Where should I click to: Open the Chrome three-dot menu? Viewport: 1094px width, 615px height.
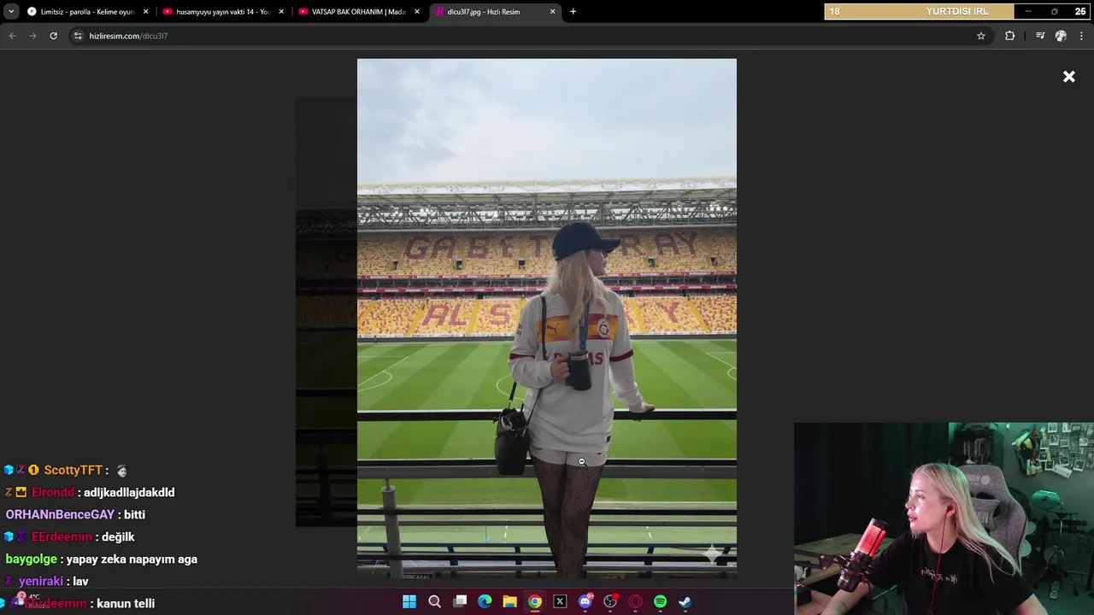(x=1082, y=36)
